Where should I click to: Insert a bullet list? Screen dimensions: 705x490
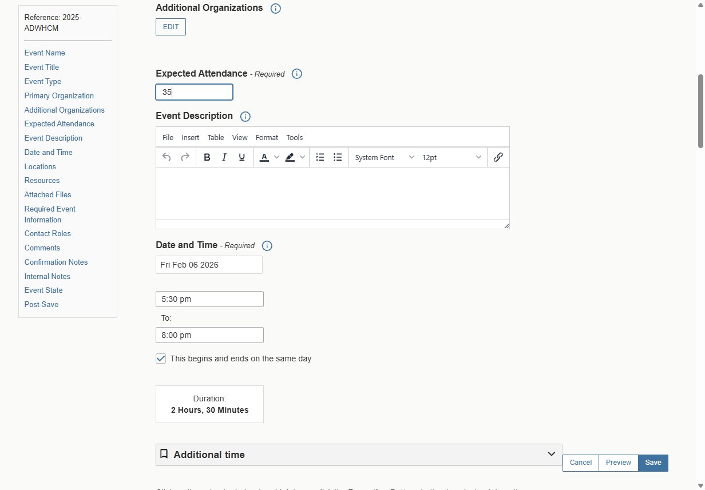(338, 157)
